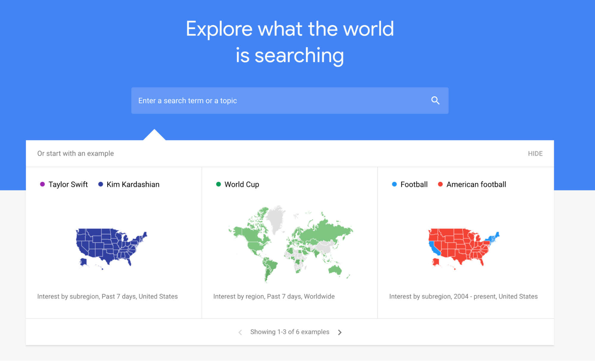
Task: Open the Taylor Swift US map thumbnail
Action: 111,249
